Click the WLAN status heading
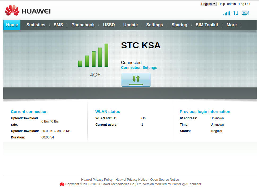 pyautogui.click(x=108, y=112)
